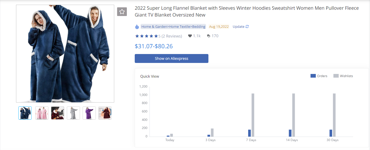Select the pink blanket hoodie thumbnail
370x150 pixels.
pos(42,113)
